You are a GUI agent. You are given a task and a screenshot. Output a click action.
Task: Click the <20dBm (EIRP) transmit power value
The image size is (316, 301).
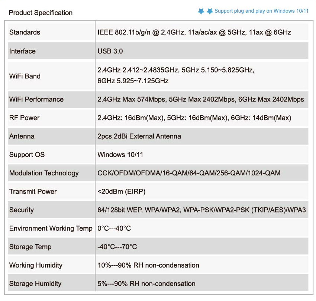click(x=121, y=192)
